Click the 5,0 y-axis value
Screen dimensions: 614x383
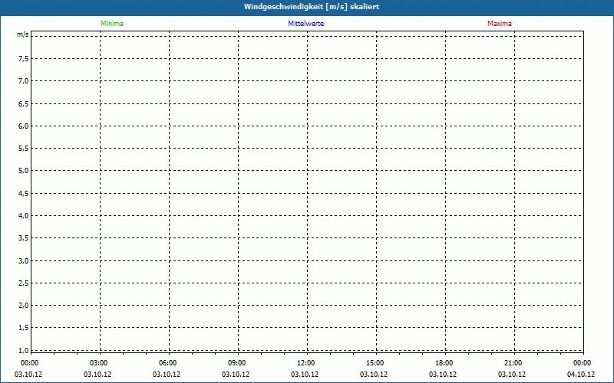(x=24, y=171)
